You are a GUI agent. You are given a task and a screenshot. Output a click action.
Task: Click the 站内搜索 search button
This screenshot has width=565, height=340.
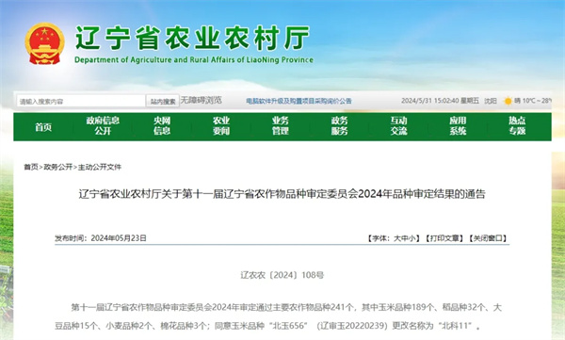(163, 102)
